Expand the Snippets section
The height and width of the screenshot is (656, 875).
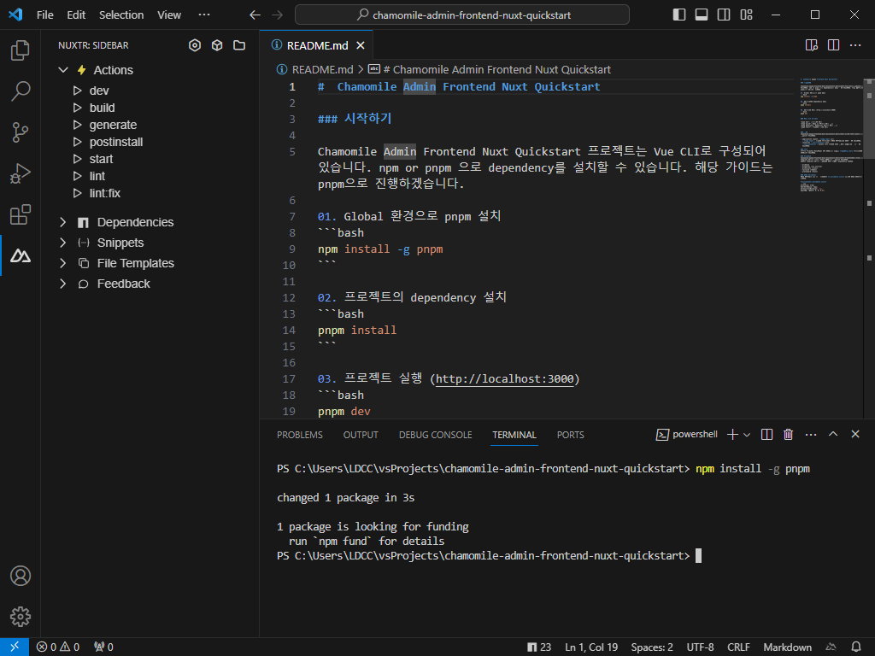63,243
